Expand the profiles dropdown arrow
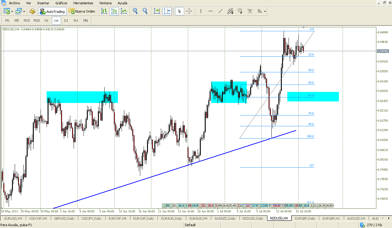Image resolution: width=392 pixels, height=228 pixels. coord(24,11)
